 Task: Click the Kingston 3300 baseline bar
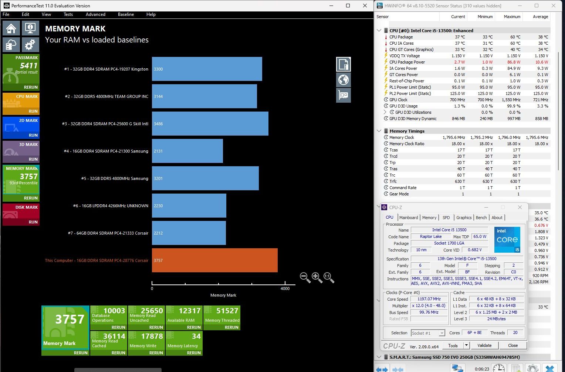point(207,69)
